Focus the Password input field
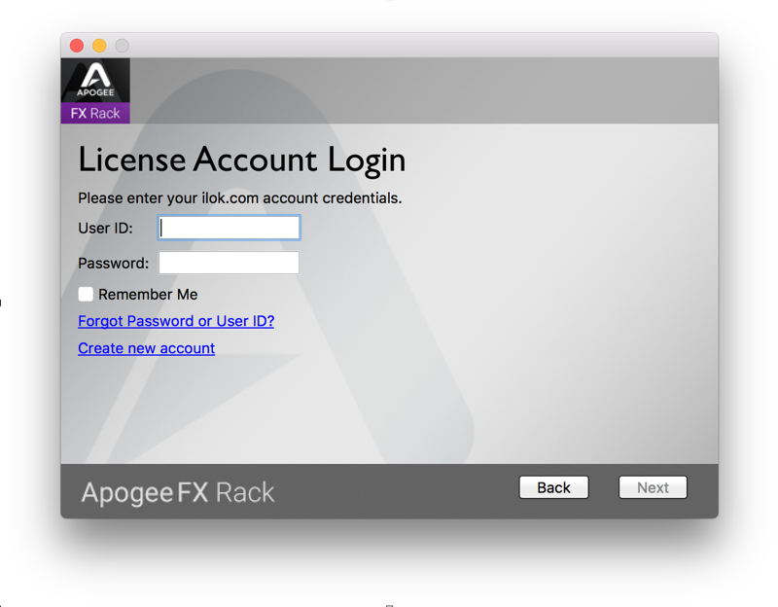Image resolution: width=778 pixels, height=607 pixels. click(230, 263)
